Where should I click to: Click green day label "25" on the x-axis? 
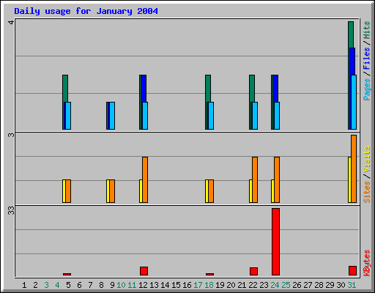click(286, 285)
